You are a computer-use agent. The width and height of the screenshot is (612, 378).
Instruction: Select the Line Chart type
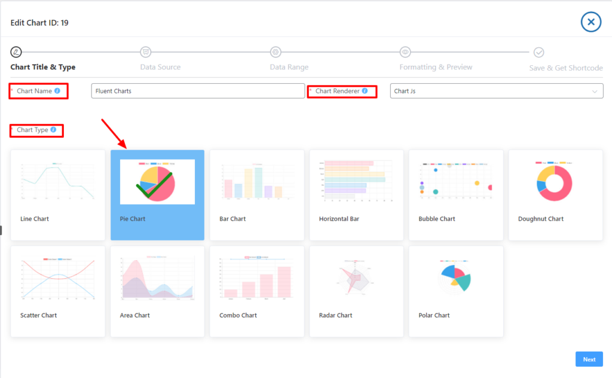(58, 195)
